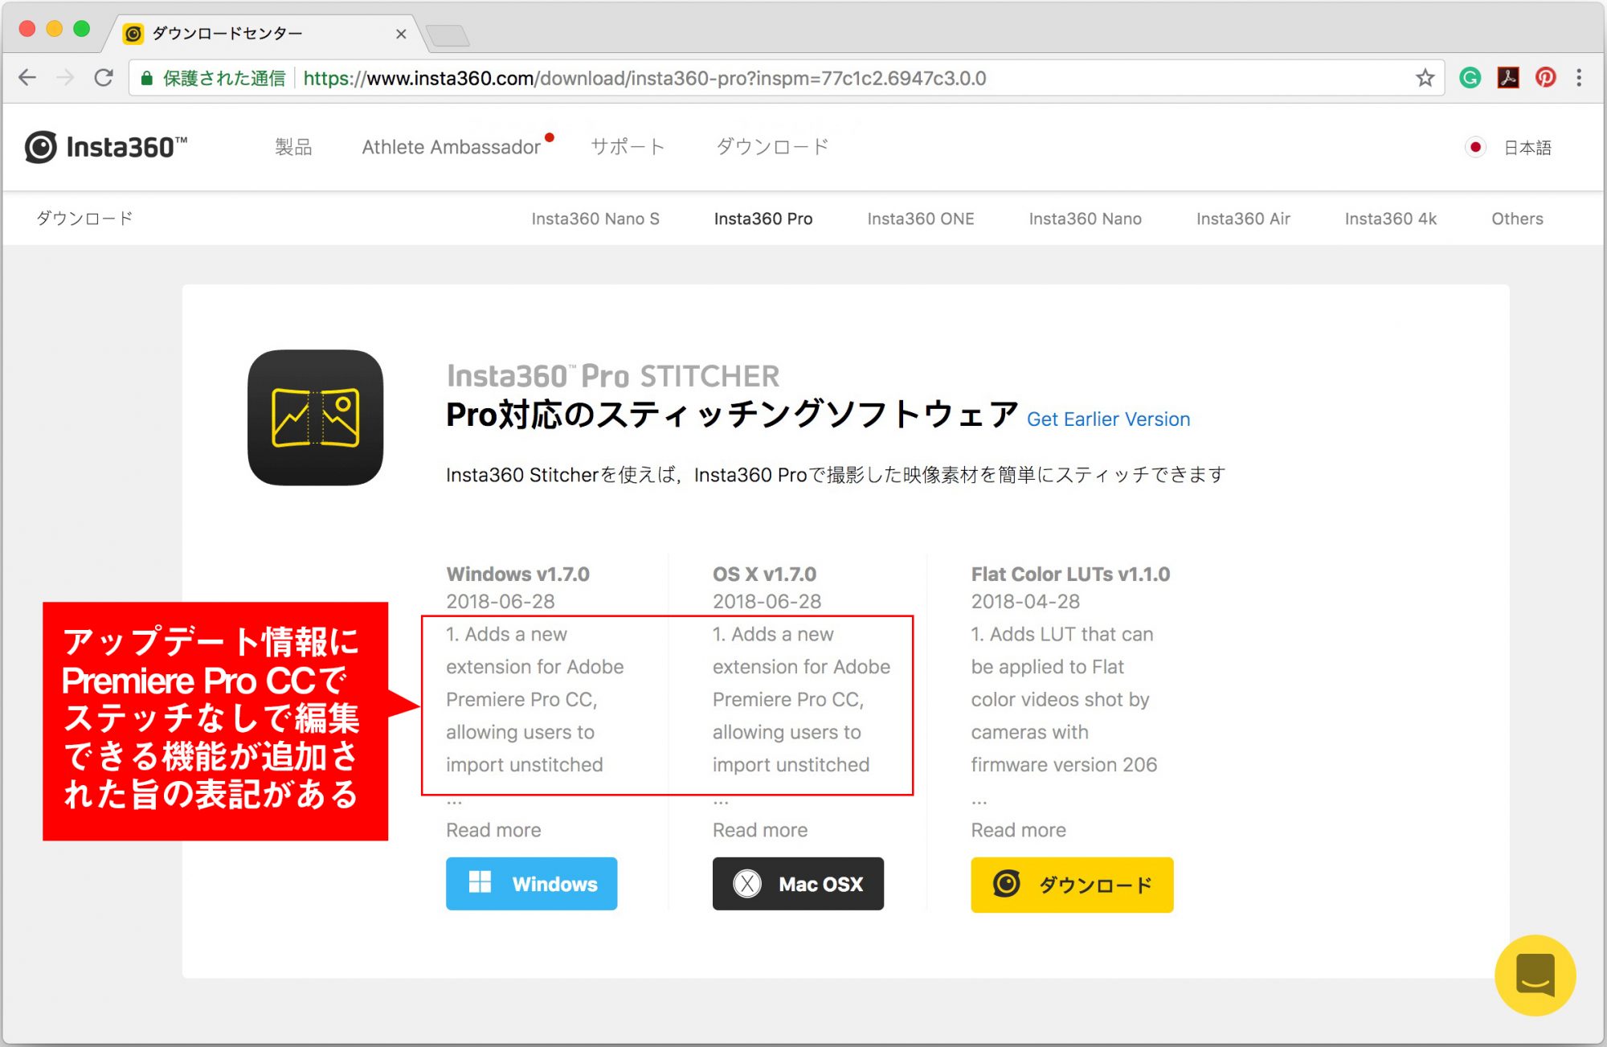Click the browser forward arrow
This screenshot has height=1047, width=1607.
(66, 78)
